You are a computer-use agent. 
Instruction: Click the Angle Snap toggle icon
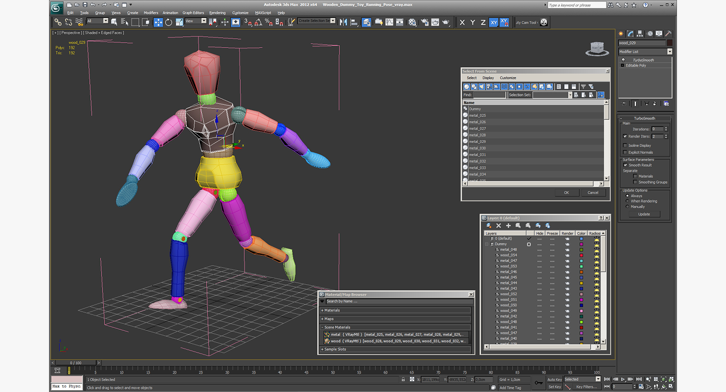(x=258, y=22)
